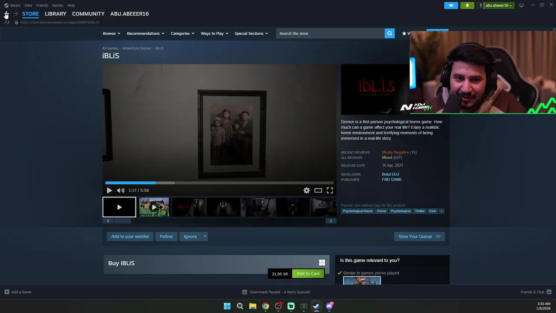Screen dimensions: 556x313
Task: Open the video settings gear
Action: pyautogui.click(x=307, y=190)
